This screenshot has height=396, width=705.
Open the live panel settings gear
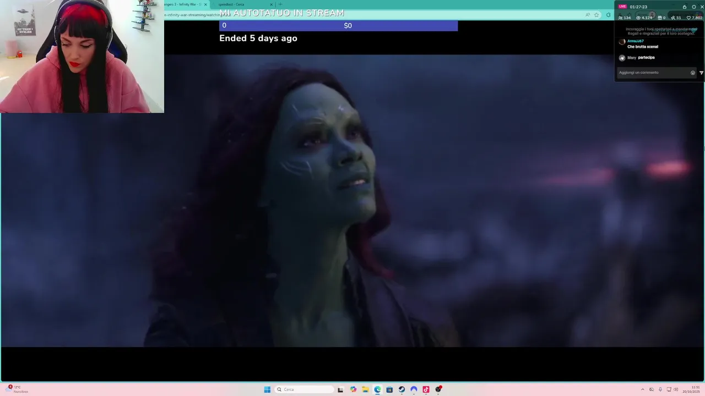click(x=694, y=7)
